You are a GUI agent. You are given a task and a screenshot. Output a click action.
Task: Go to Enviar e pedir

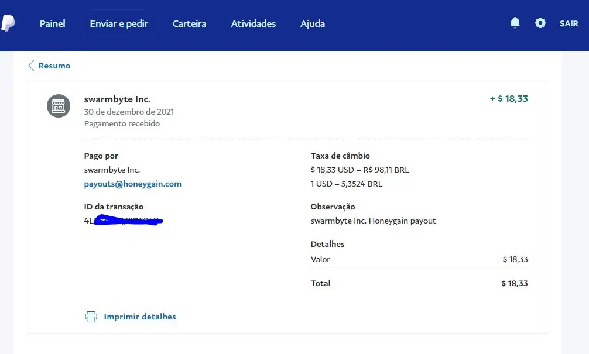(x=119, y=23)
